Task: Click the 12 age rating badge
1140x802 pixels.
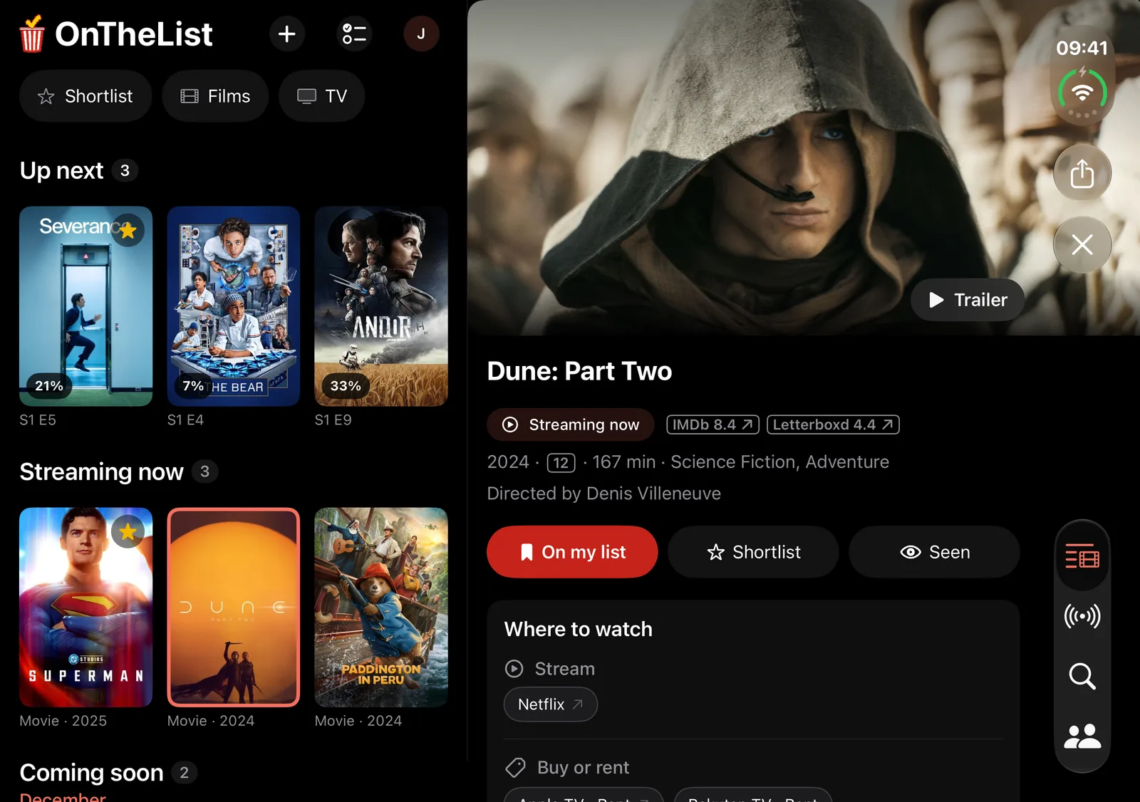Action: (x=561, y=463)
